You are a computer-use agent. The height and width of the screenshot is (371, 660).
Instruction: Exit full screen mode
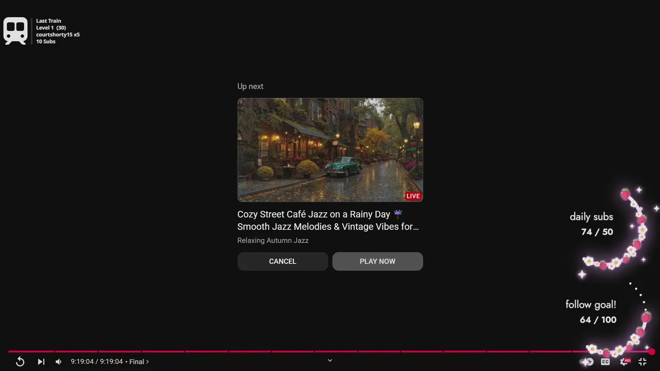coord(642,362)
